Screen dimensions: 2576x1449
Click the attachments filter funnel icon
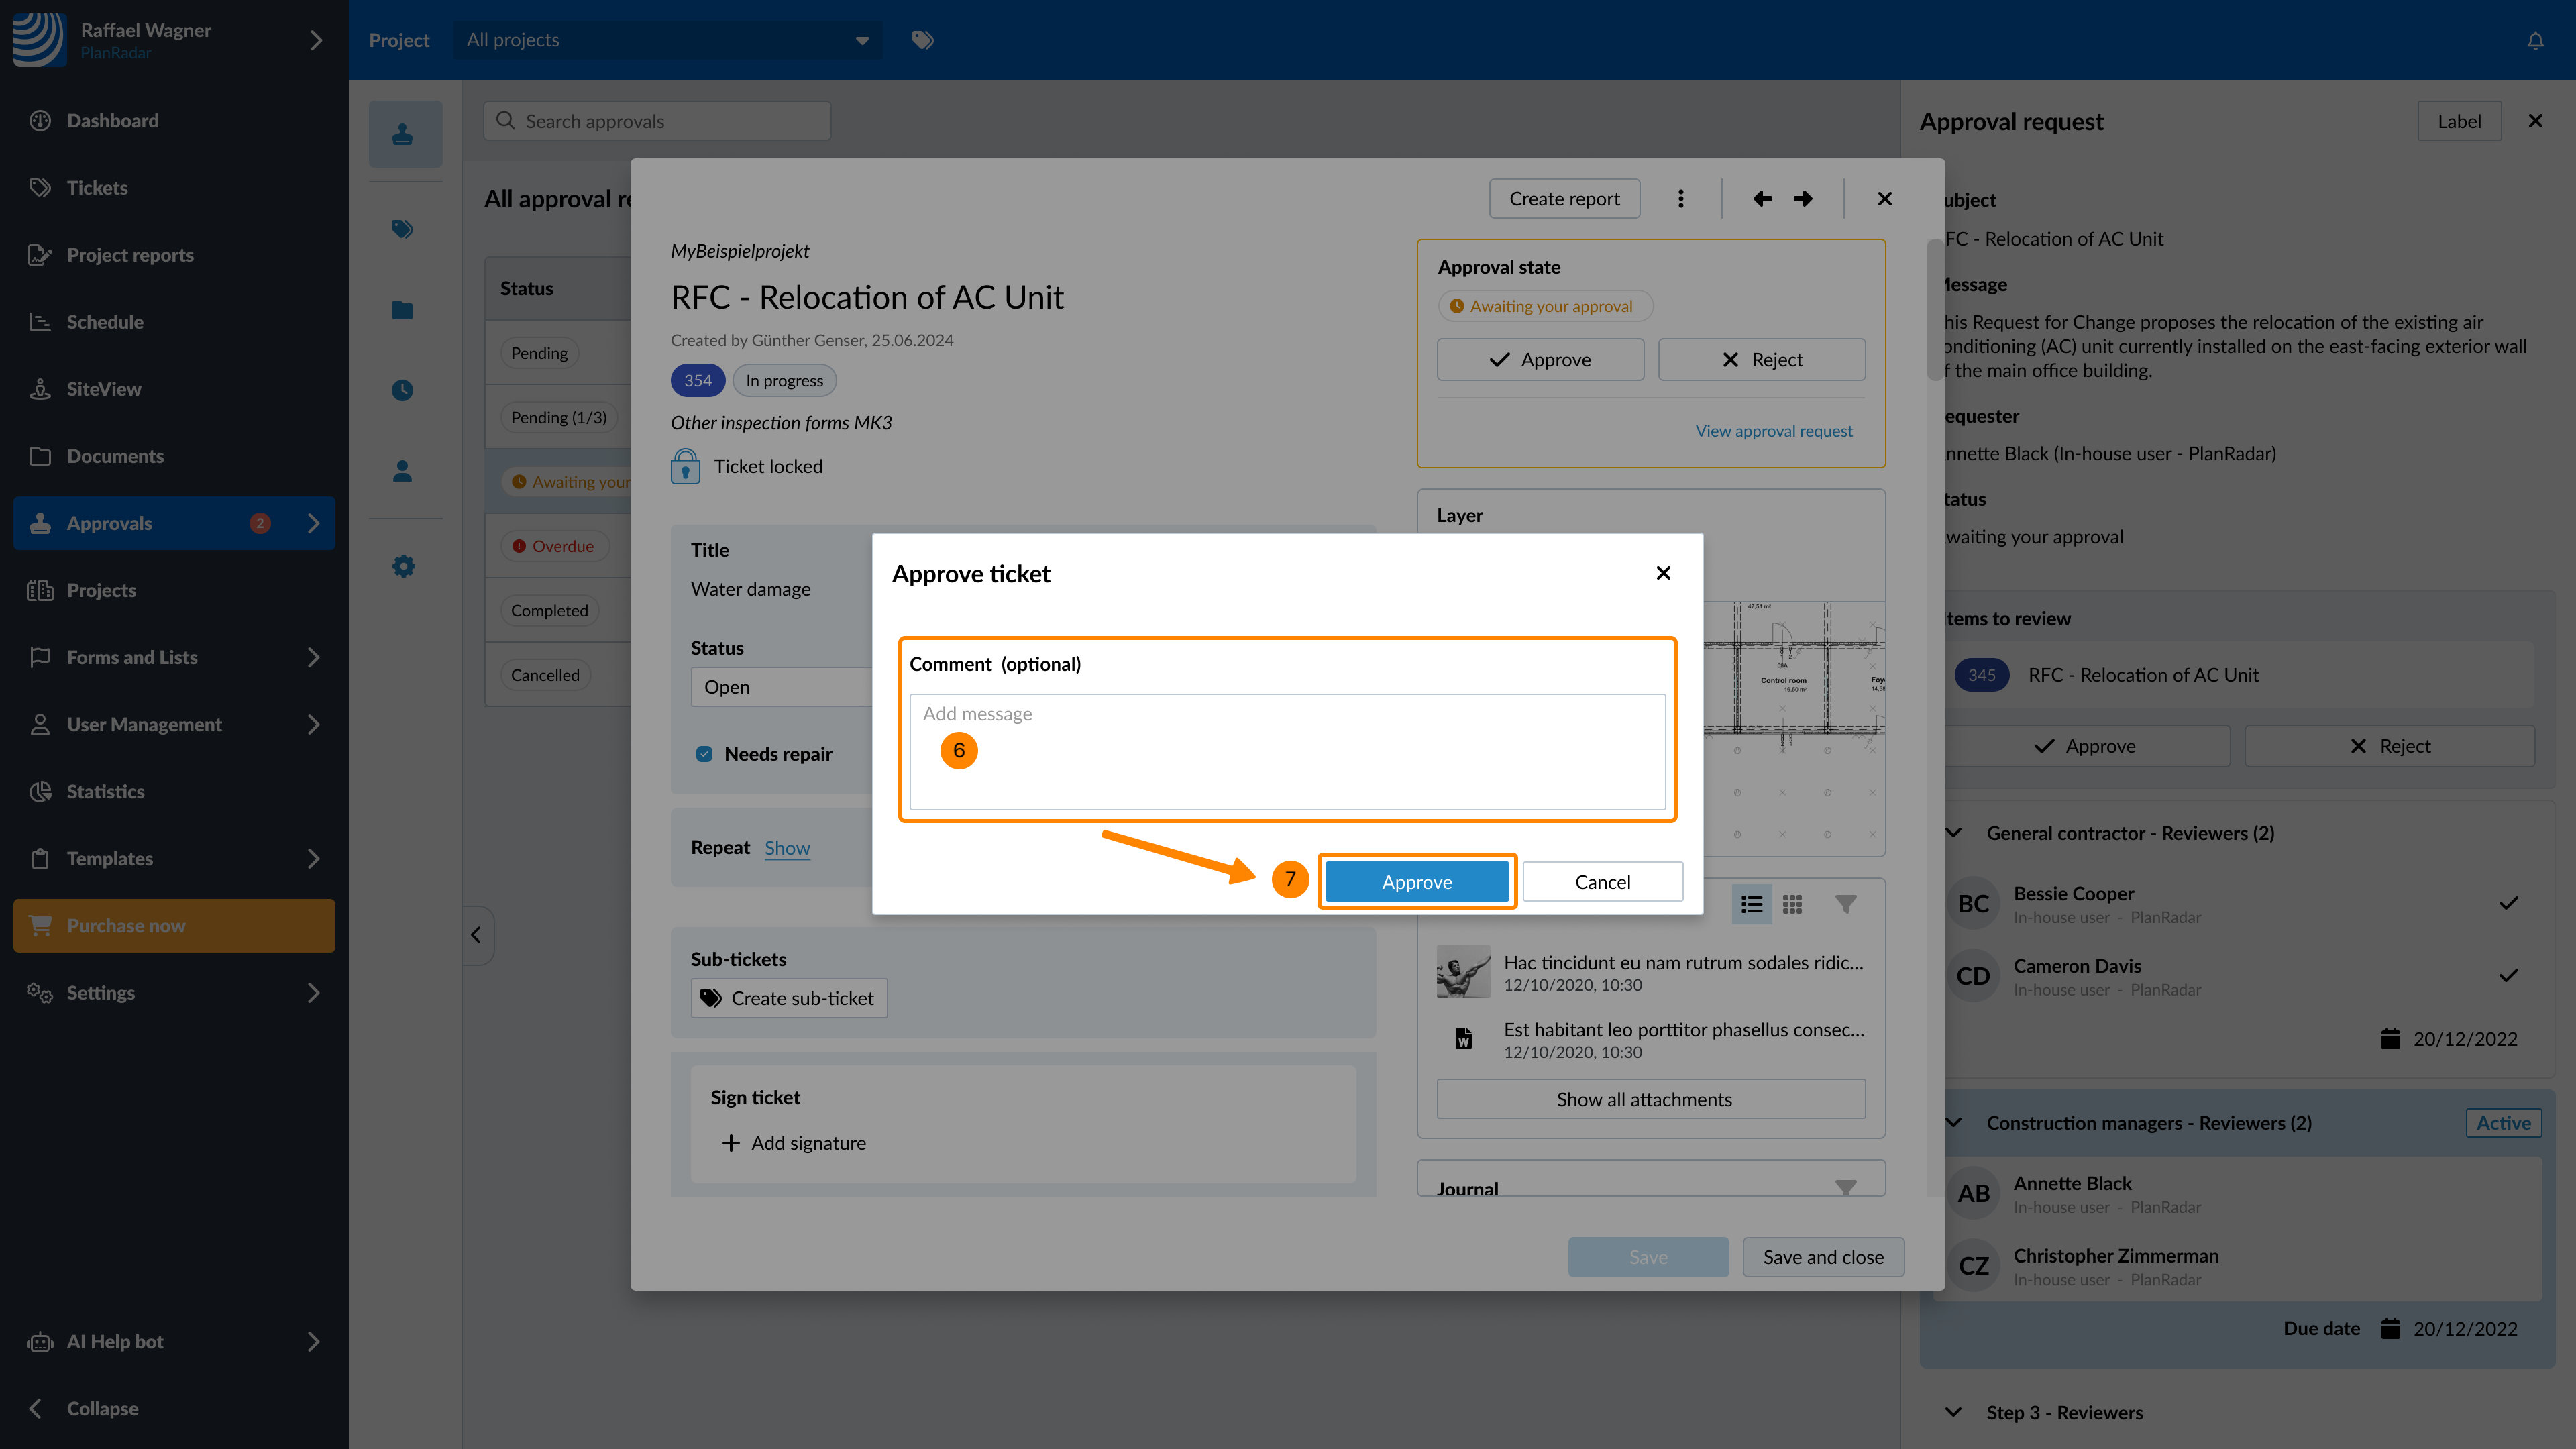coord(1846,904)
